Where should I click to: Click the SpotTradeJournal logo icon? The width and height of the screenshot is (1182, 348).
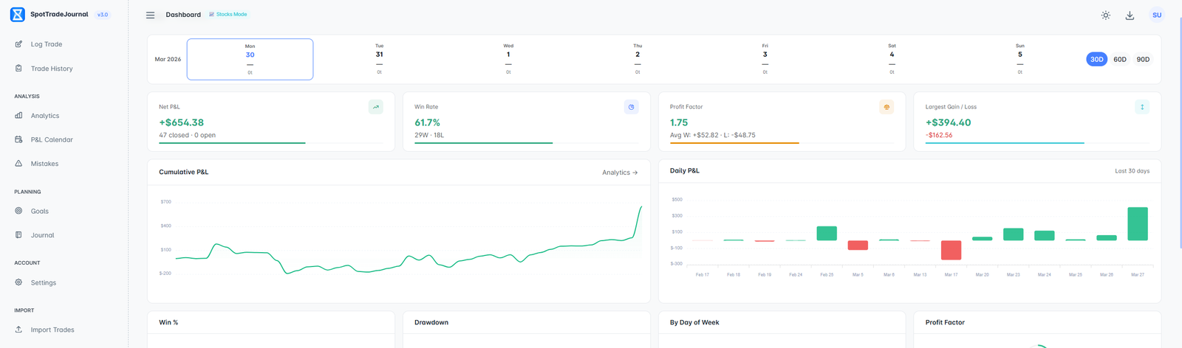(18, 14)
